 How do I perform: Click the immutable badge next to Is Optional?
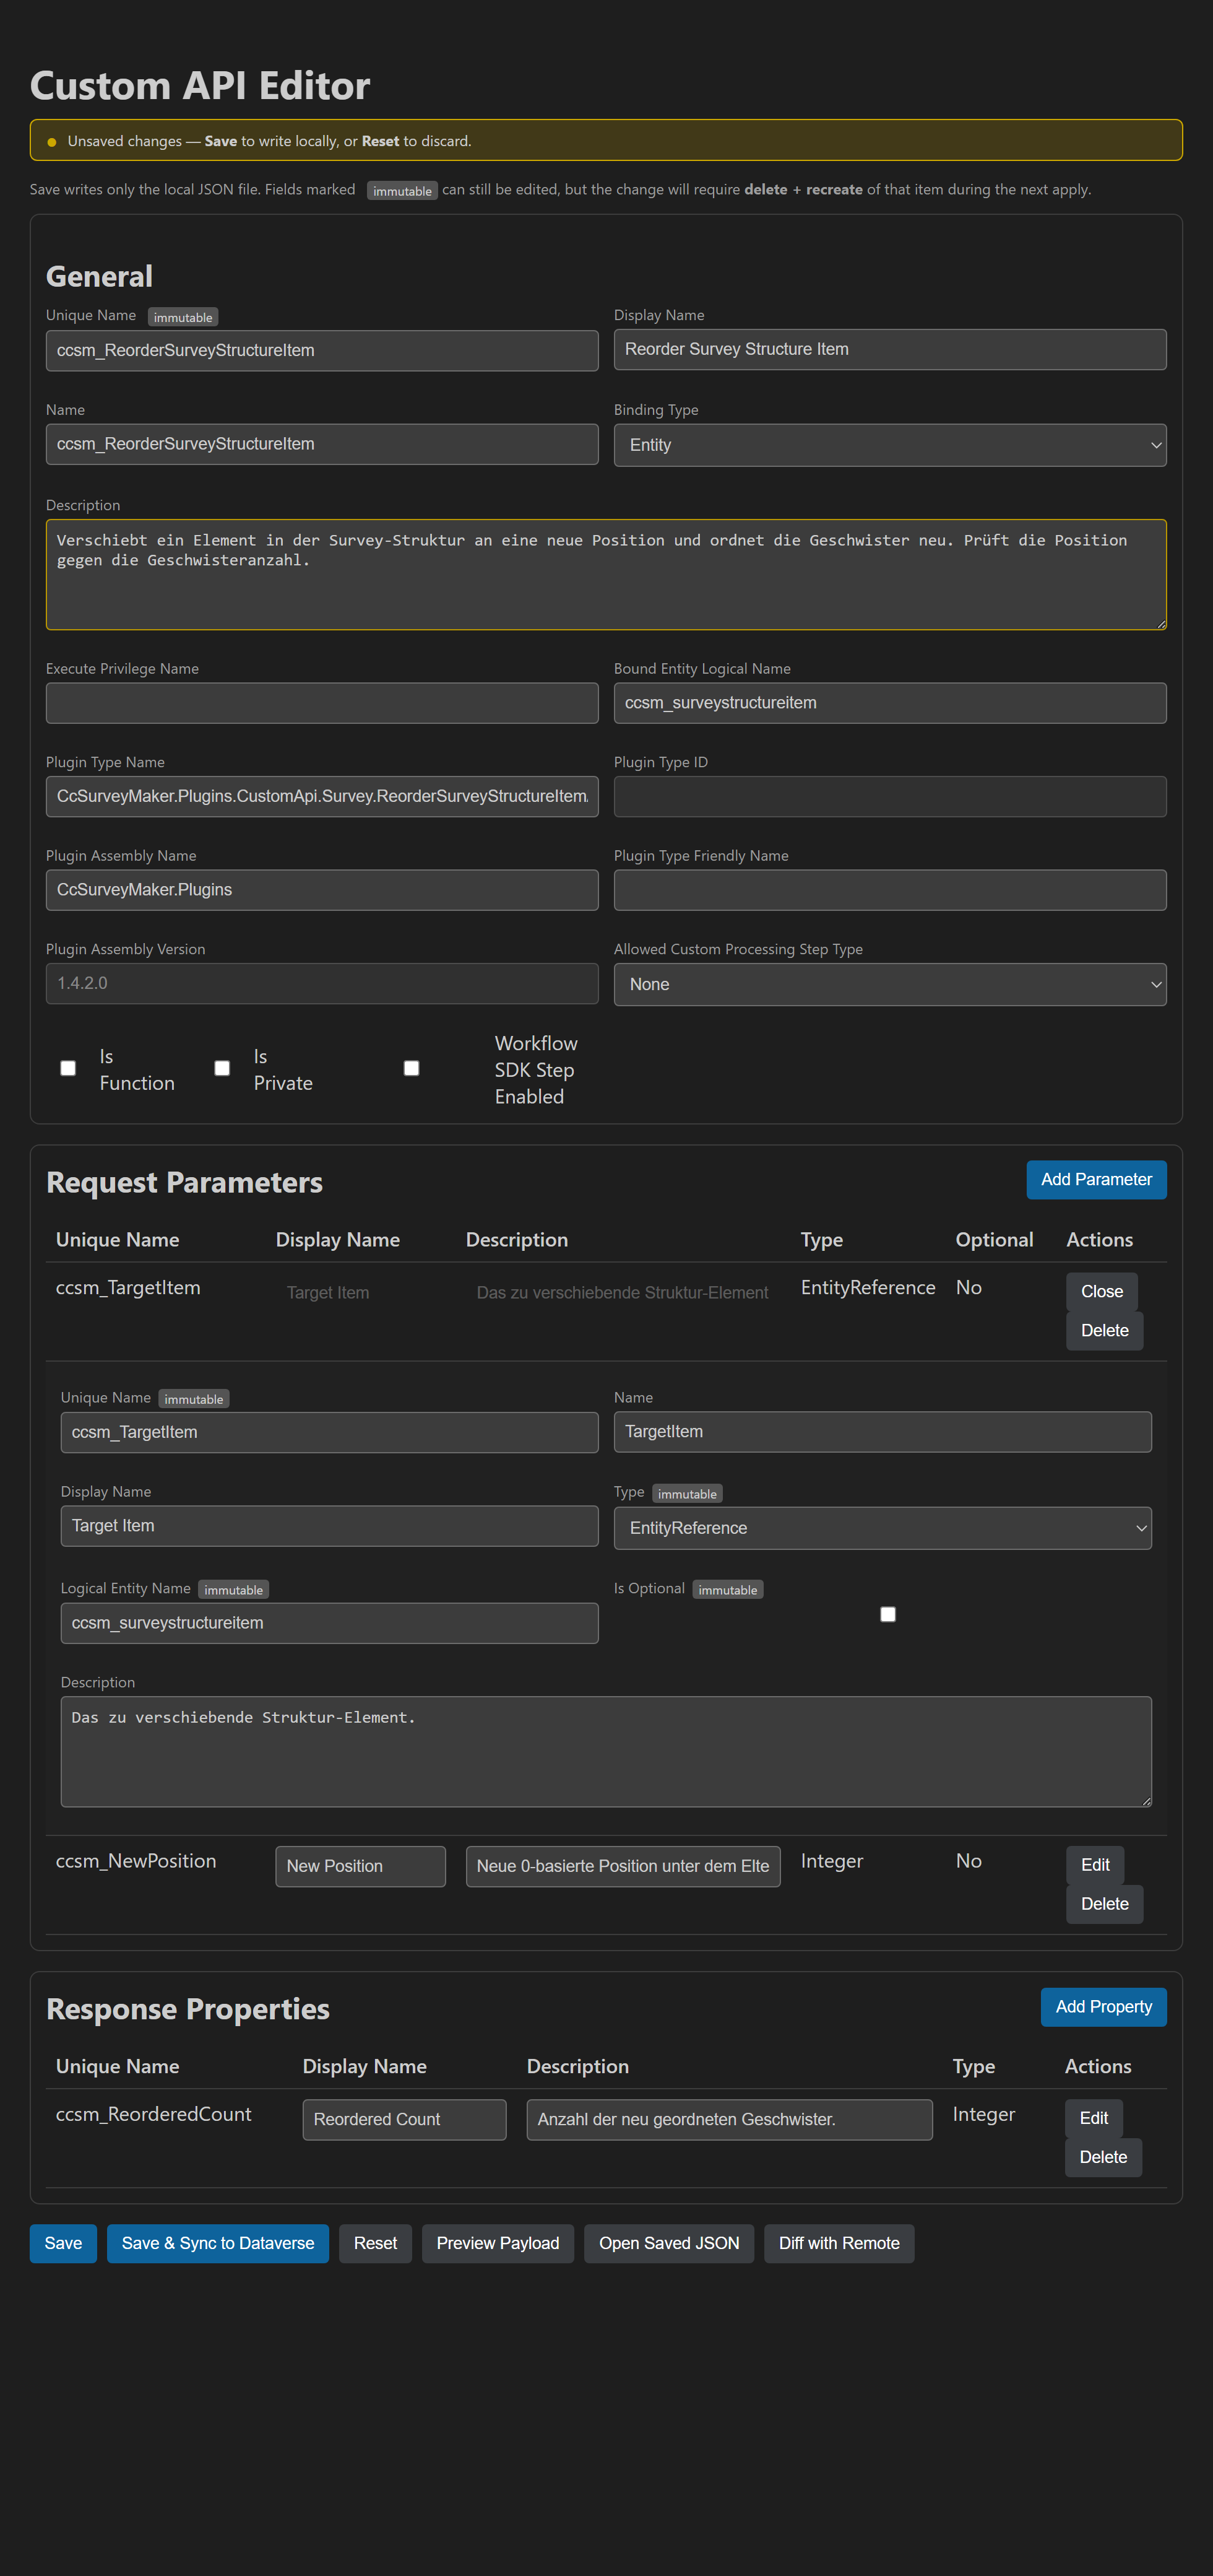pyautogui.click(x=727, y=1590)
